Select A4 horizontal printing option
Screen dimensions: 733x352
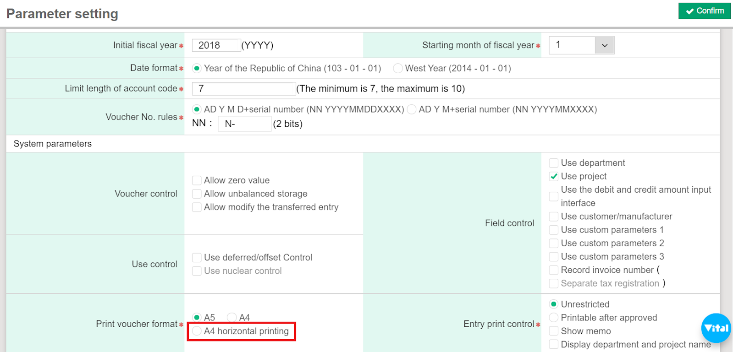(197, 331)
